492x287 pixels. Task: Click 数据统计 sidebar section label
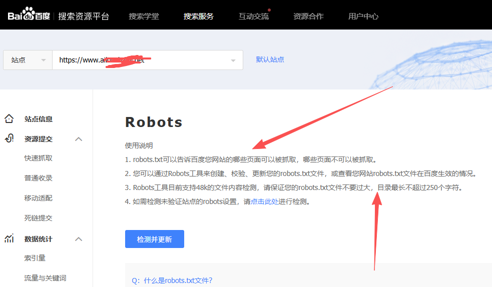coord(38,239)
